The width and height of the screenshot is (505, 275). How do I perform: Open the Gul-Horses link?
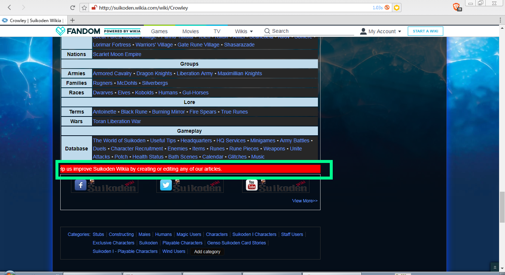tap(196, 93)
